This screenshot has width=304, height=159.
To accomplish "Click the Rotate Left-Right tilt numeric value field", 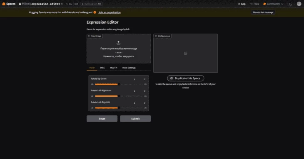I will coord(135,103).
